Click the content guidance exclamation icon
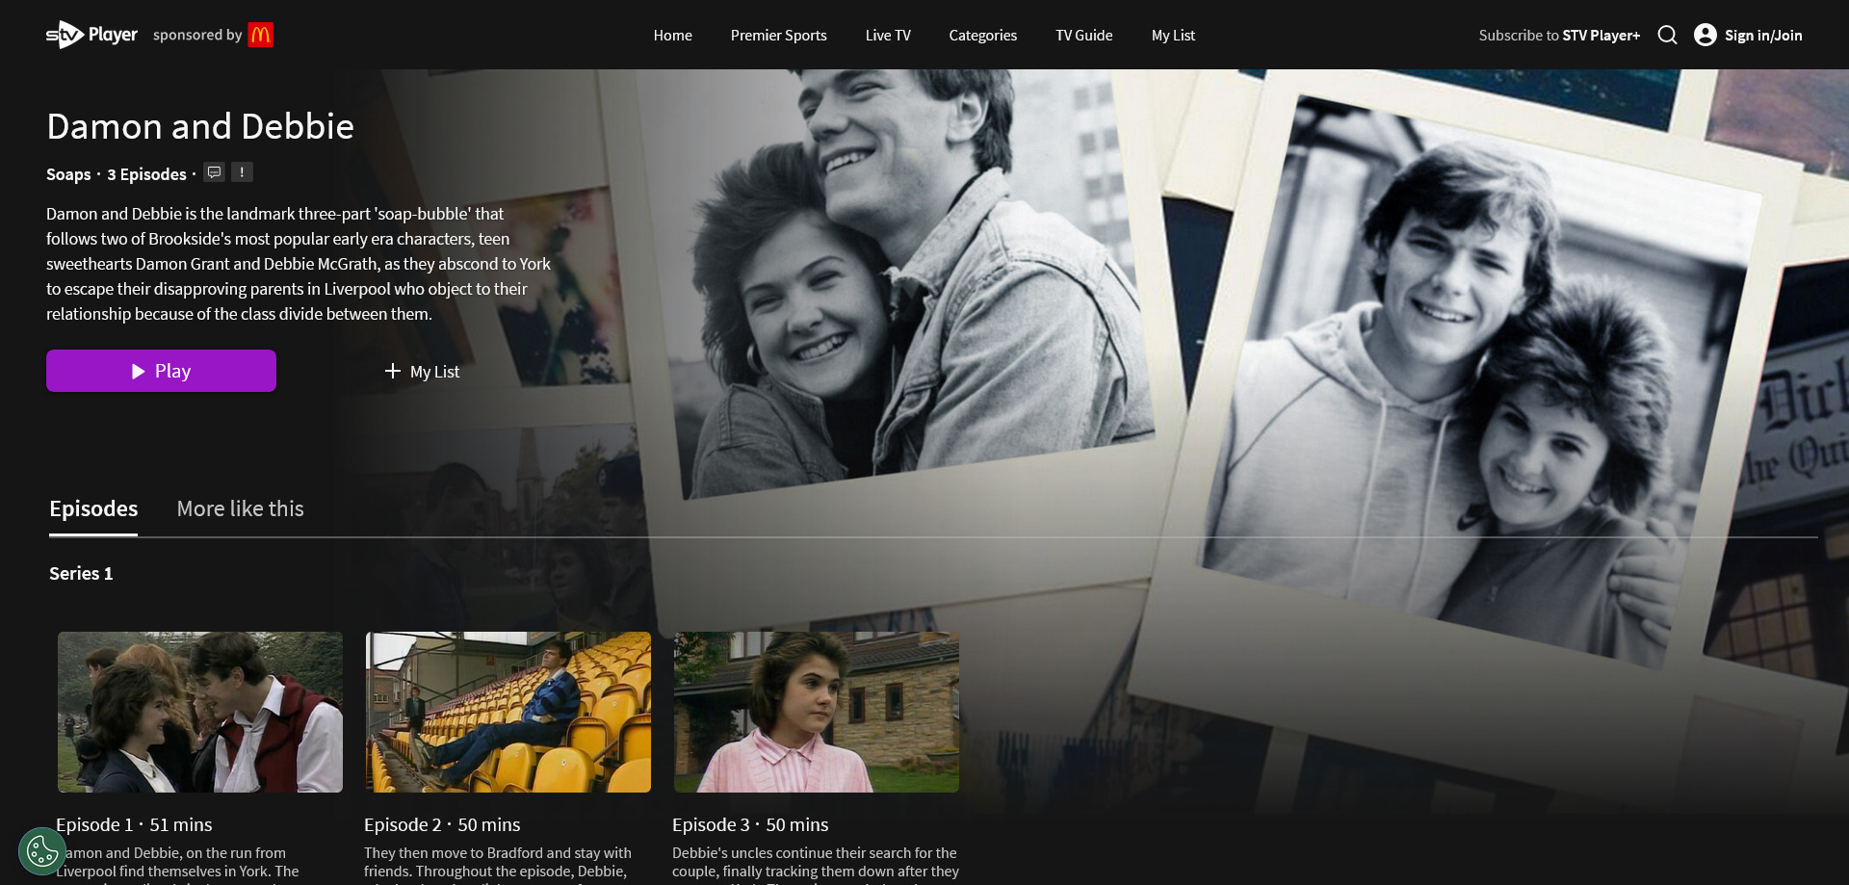The height and width of the screenshot is (885, 1849). 242,172
